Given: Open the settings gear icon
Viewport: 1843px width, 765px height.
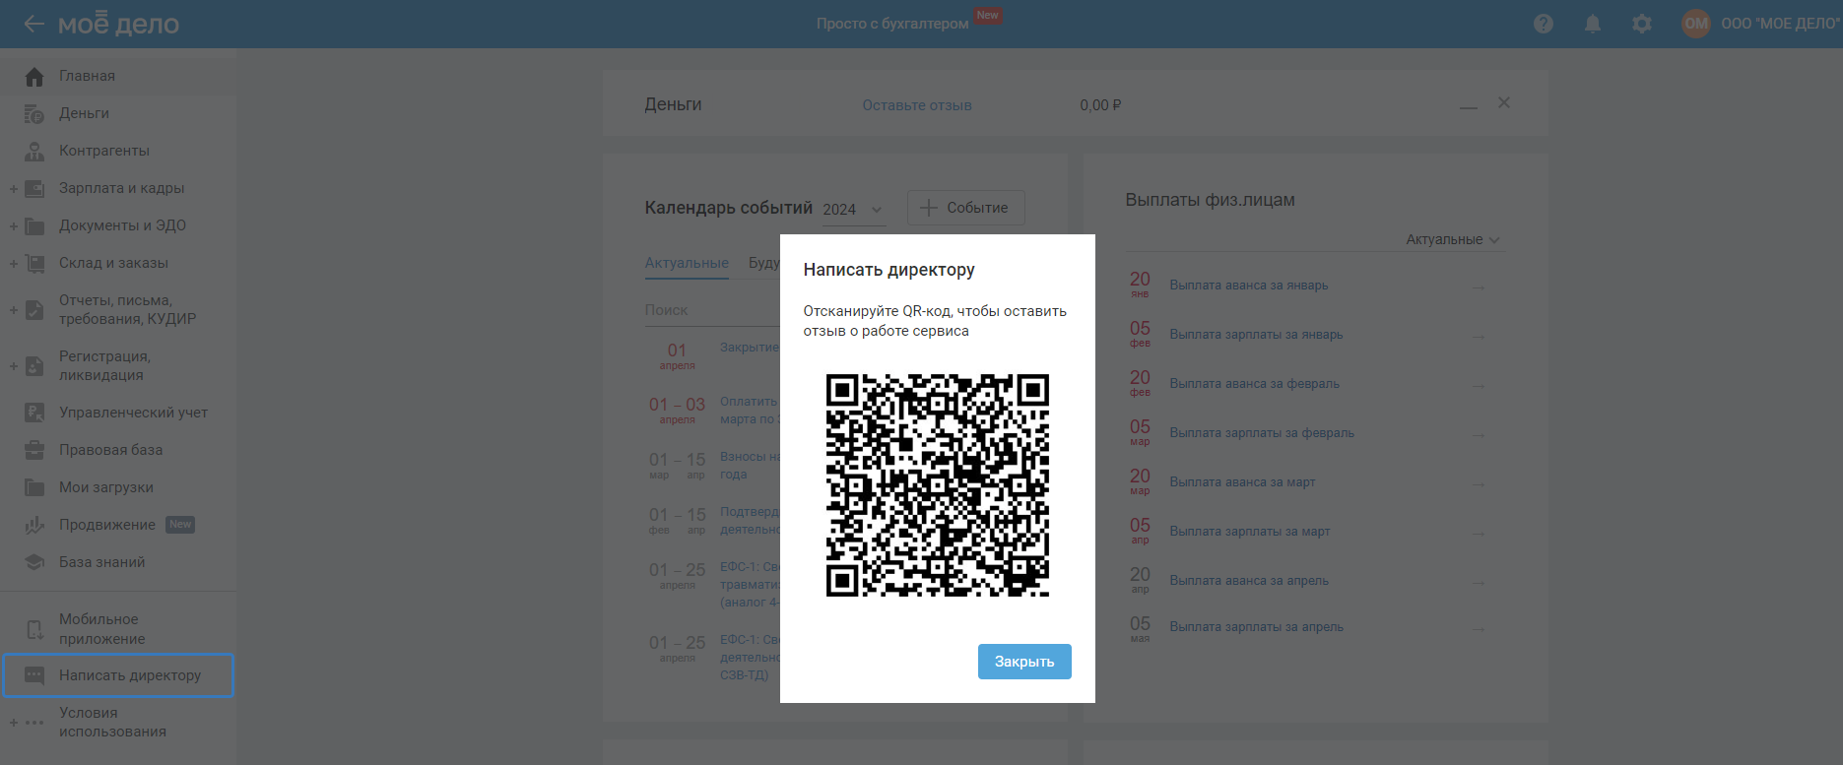Looking at the screenshot, I should coord(1642,24).
